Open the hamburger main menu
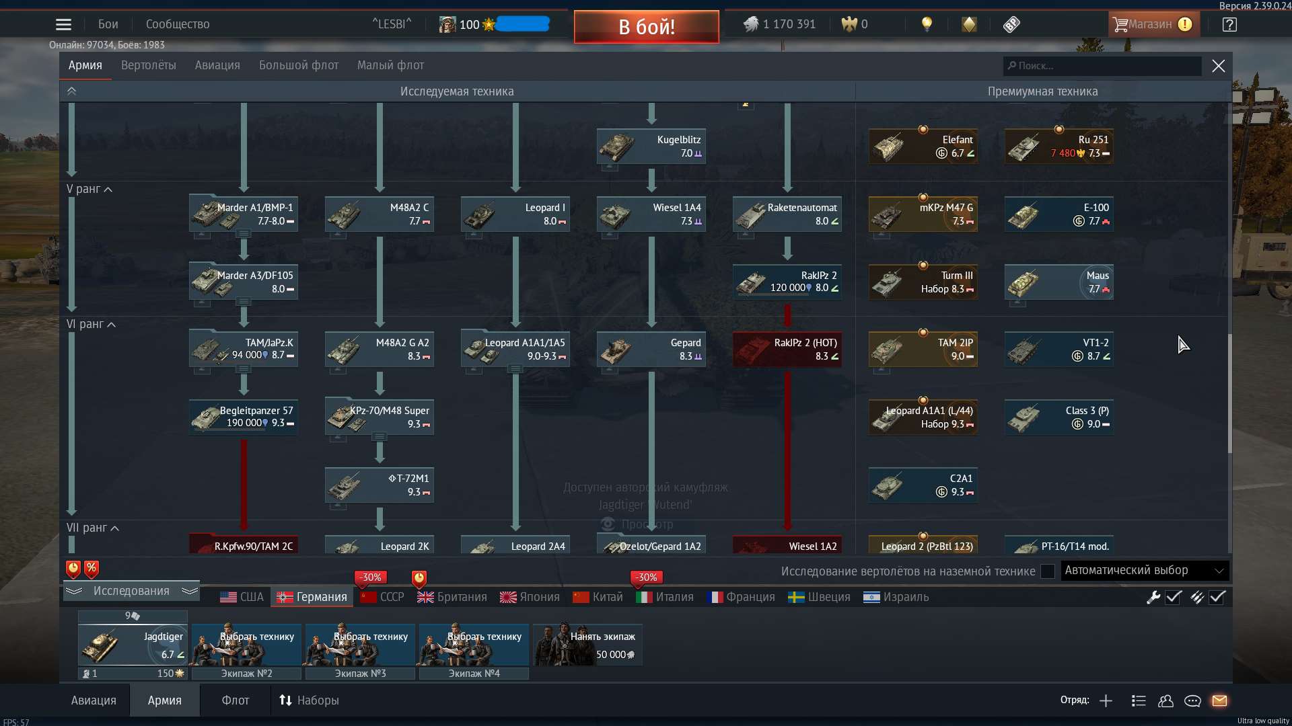Image resolution: width=1292 pixels, height=726 pixels. coord(63,25)
